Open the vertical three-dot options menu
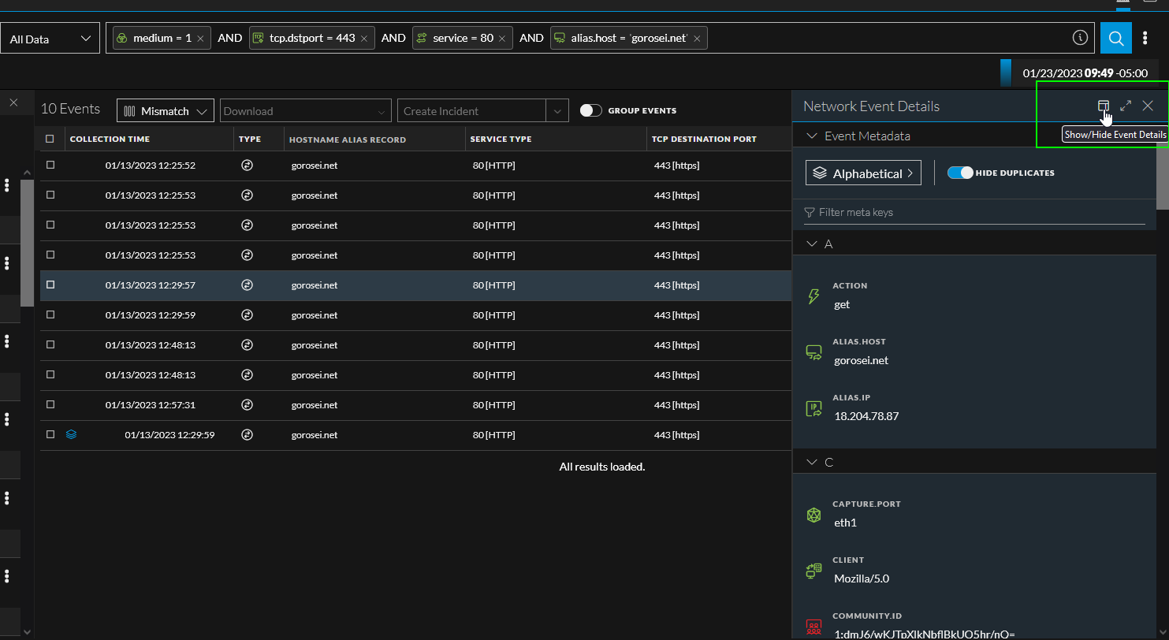1169x640 pixels. (x=1145, y=39)
